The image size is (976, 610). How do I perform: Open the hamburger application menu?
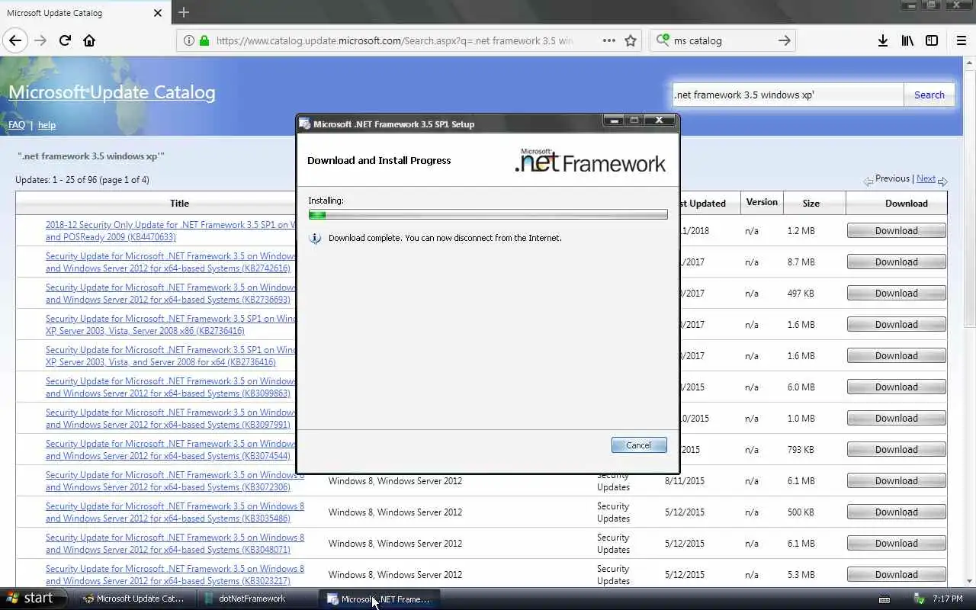pos(961,40)
